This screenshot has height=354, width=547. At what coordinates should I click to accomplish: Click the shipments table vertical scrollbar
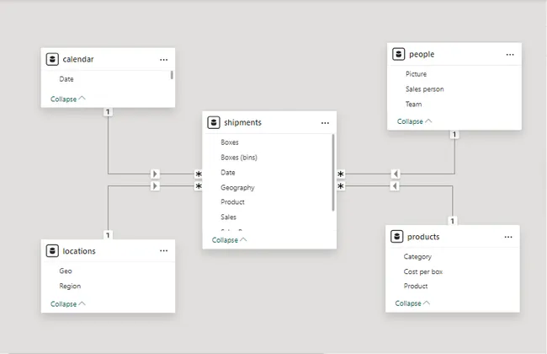click(333, 172)
